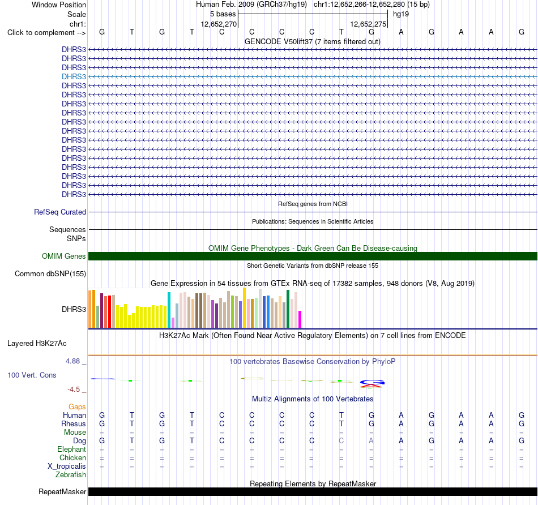This screenshot has width=538, height=505.
Task: Select the X_tropicalis species row label
Action: tap(67, 467)
